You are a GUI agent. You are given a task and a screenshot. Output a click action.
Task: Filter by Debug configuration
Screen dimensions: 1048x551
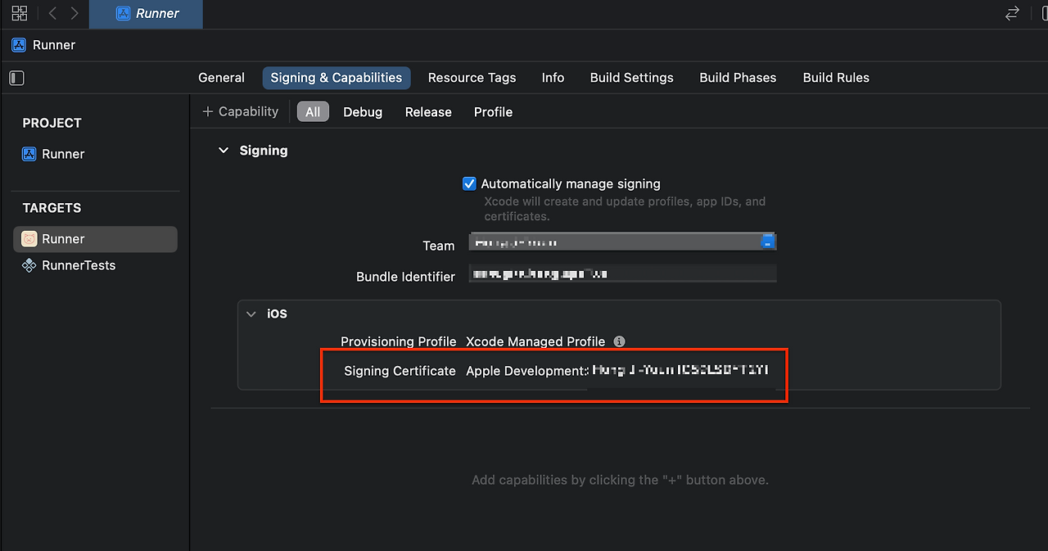(363, 112)
